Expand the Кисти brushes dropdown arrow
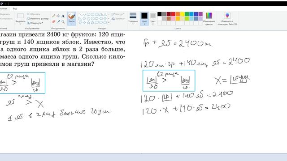Image resolution: width=287 pixels, height=161 pixels. coord(71,24)
